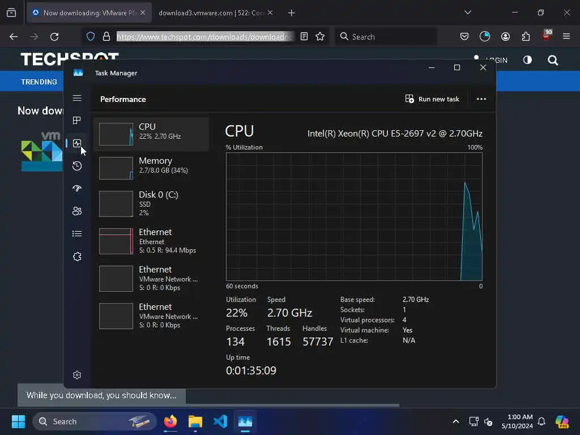Click the Save to Pocket icon
Viewport: 580px width, 435px height.
point(464,36)
